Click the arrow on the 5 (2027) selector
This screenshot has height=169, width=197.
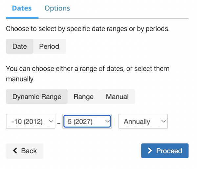click(107, 122)
